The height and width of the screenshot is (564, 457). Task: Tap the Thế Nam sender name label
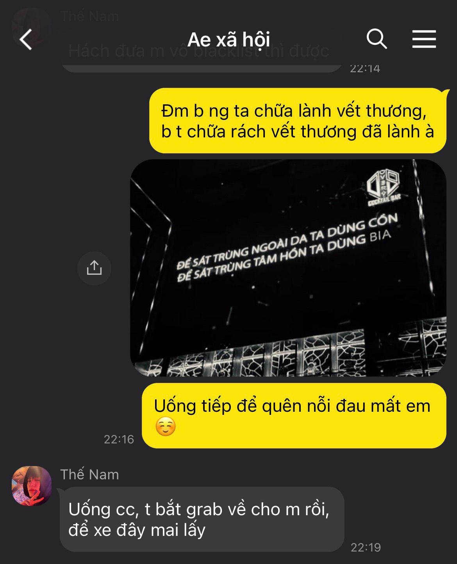(89, 474)
